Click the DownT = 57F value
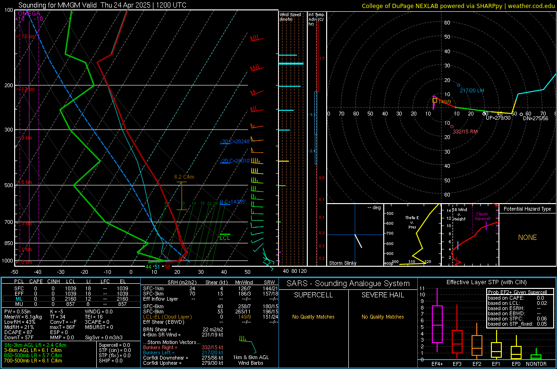Viewport: 557px width, 369px height. (x=18, y=337)
